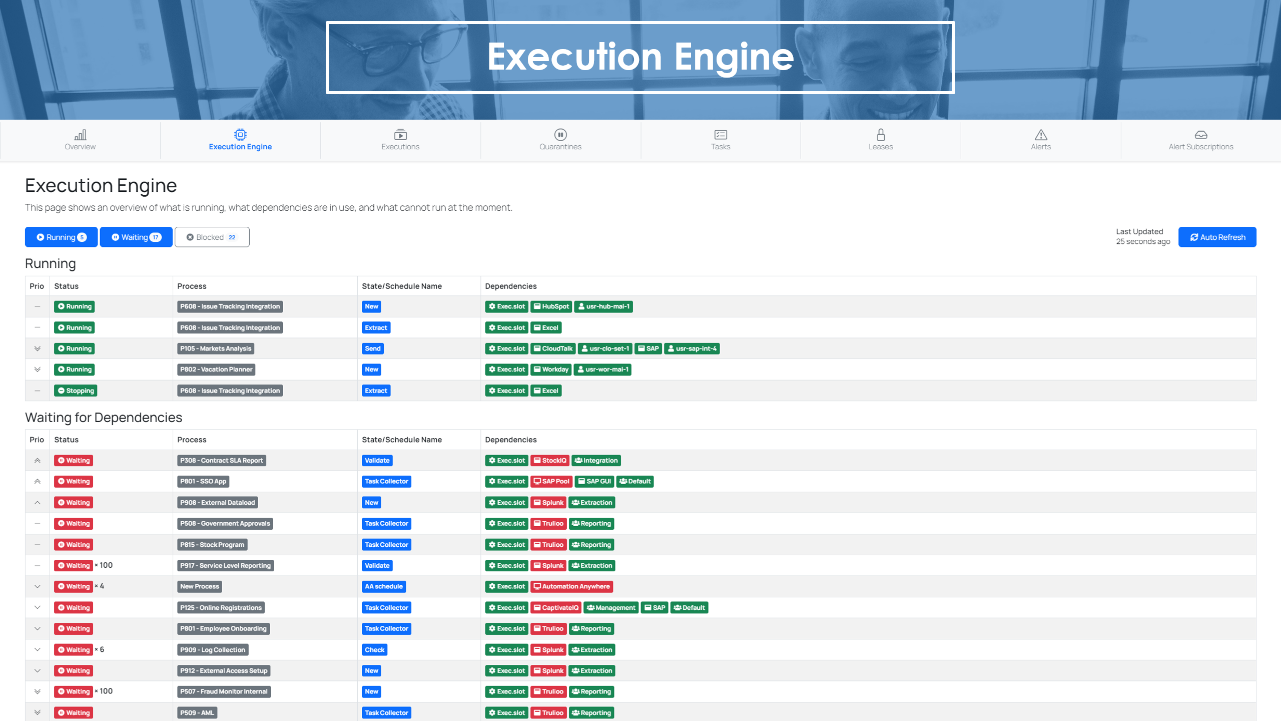
Task: Click priority chevron for P105 Markets Analysis
Action: pyautogui.click(x=37, y=348)
